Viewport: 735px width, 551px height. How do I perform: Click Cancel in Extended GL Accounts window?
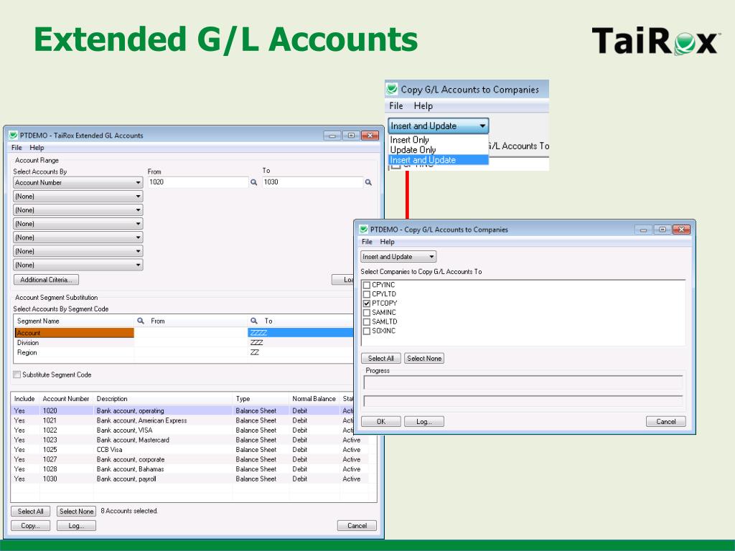pos(357,526)
